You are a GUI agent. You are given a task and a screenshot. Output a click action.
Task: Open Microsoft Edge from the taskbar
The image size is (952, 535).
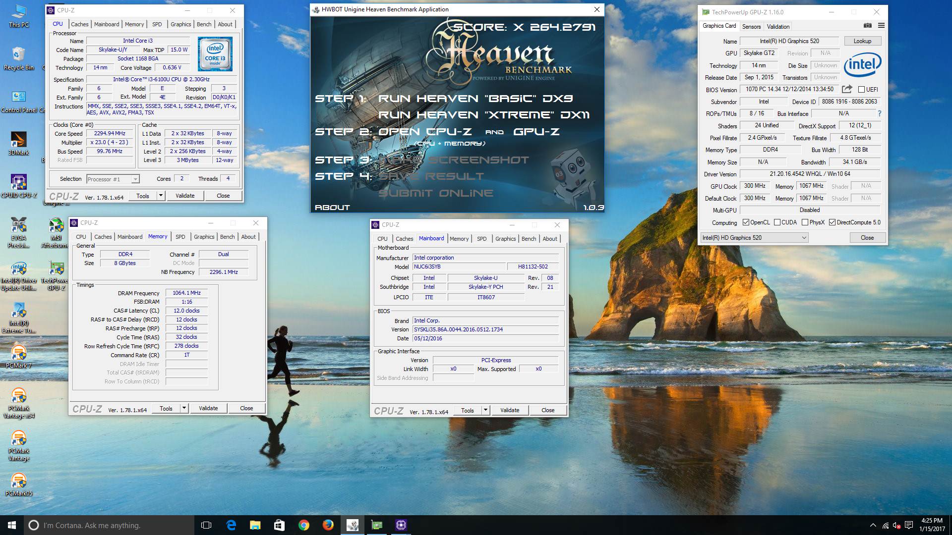(x=231, y=525)
